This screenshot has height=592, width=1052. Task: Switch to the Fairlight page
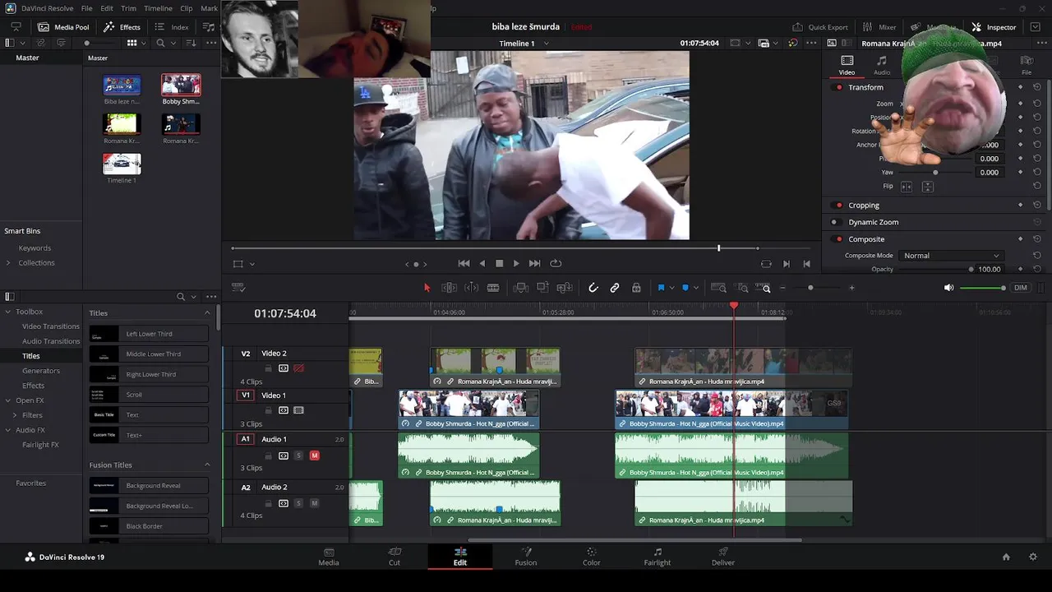point(657,557)
